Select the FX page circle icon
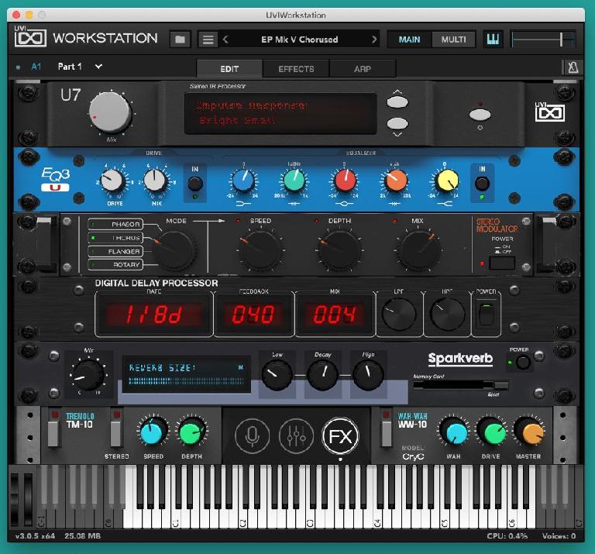 (x=340, y=435)
